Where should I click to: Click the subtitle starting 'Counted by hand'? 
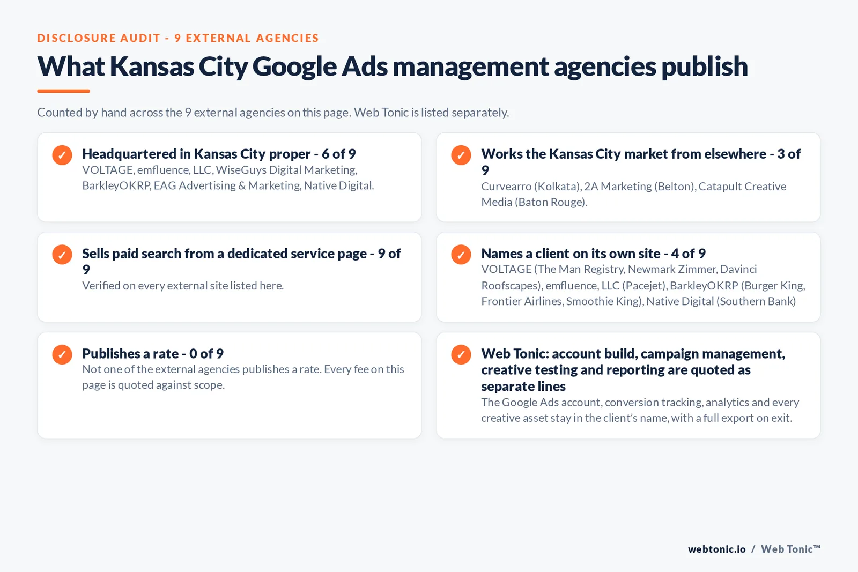coord(273,113)
